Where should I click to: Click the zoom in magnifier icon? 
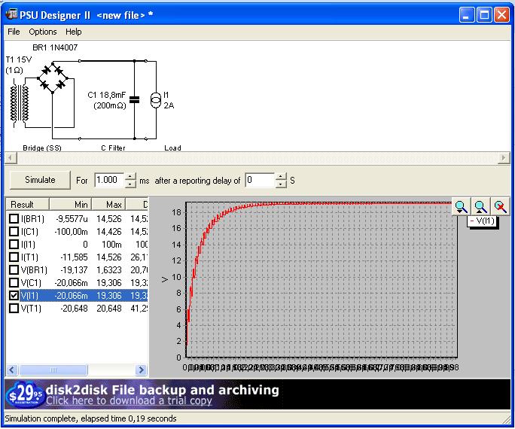point(461,207)
